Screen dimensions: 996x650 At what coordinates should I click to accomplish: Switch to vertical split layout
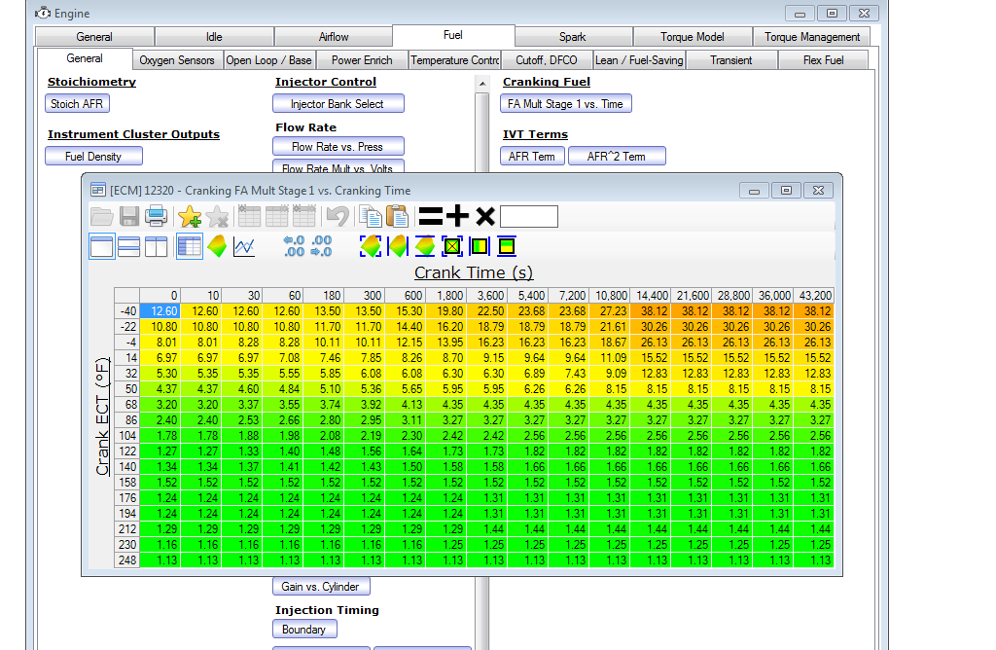(156, 247)
